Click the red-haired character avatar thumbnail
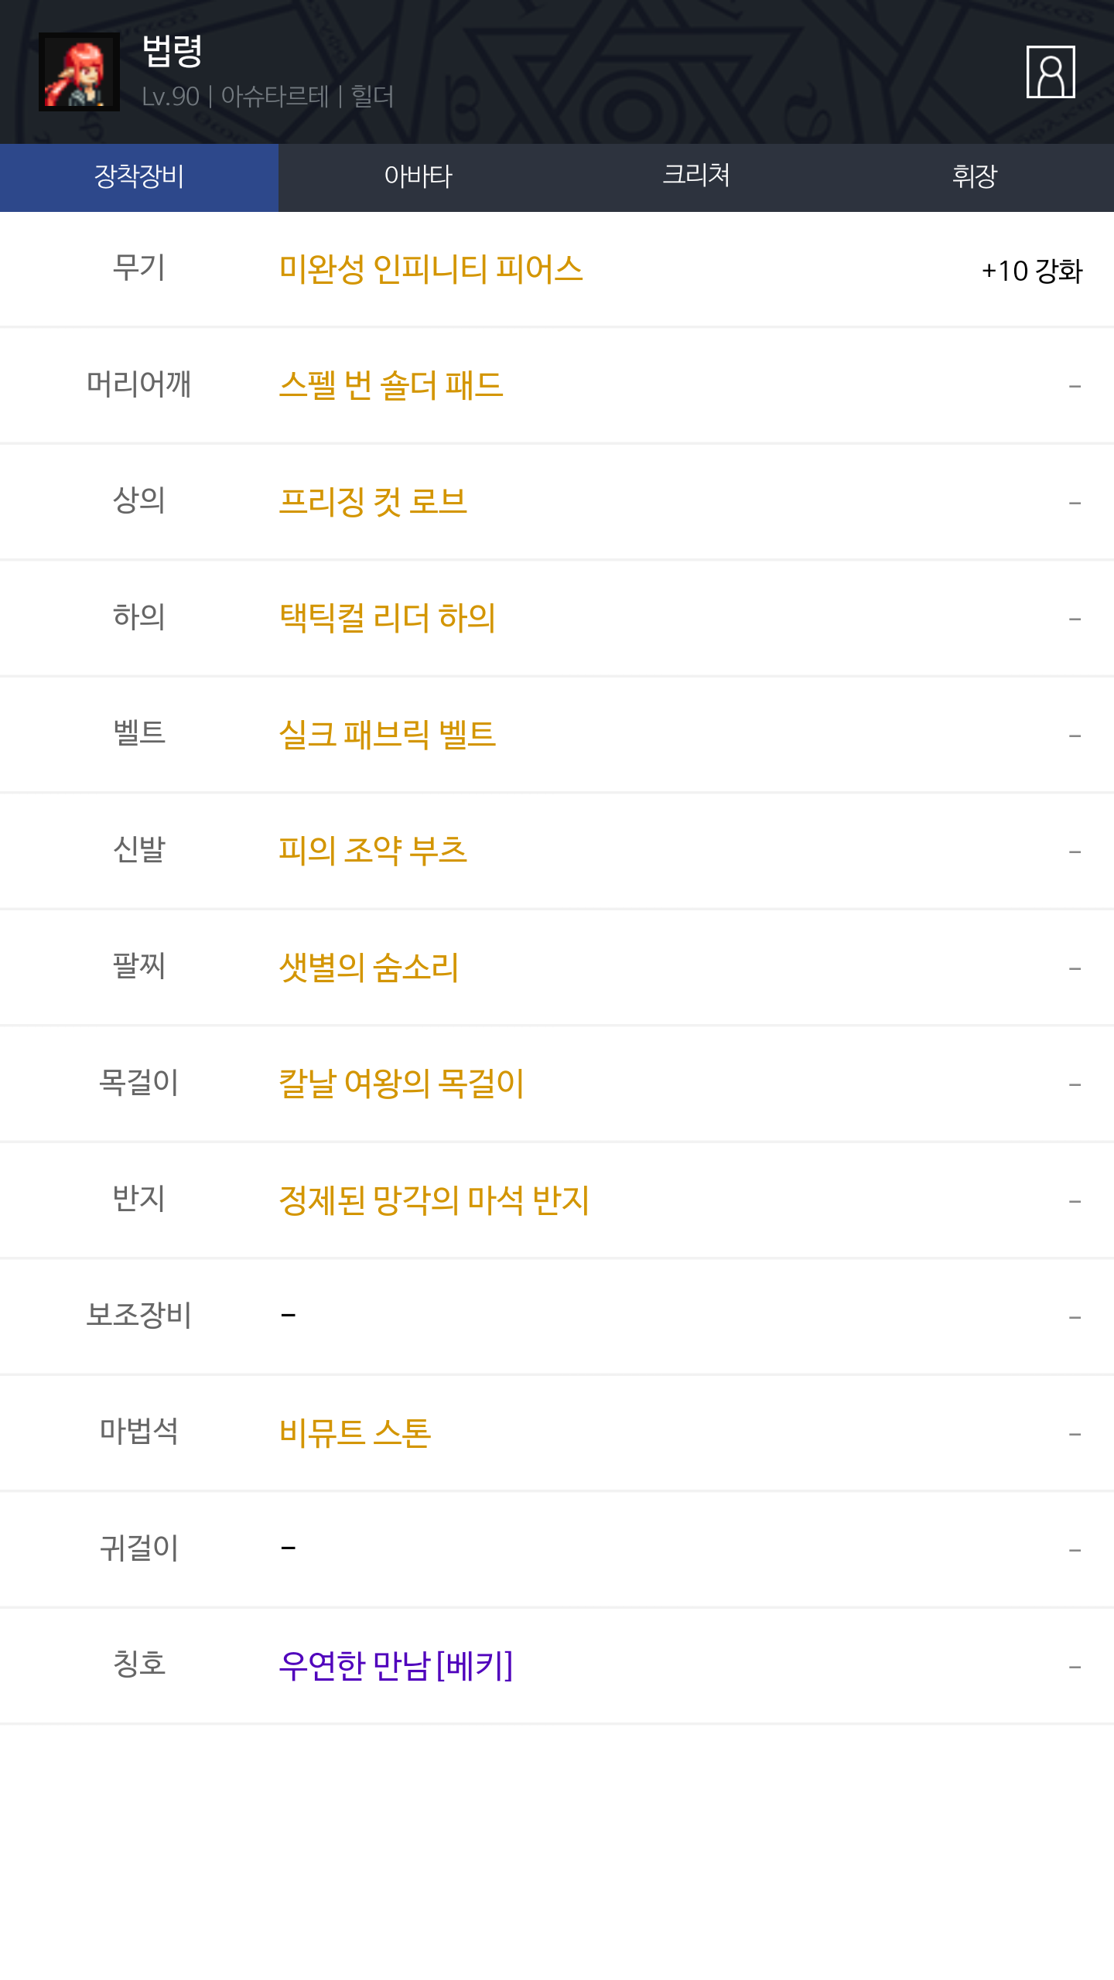Viewport: 1114px width, 1980px height. tap(79, 72)
